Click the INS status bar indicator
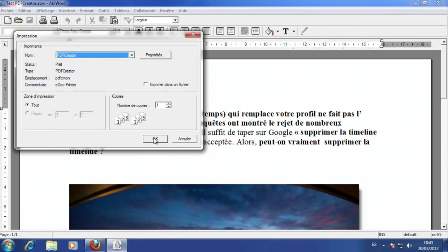 [382, 234]
